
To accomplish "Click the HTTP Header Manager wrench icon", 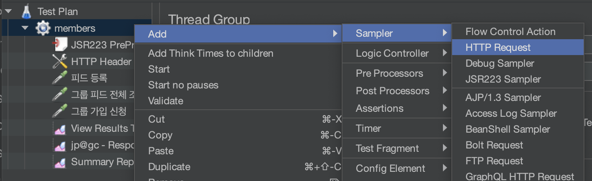I will pyautogui.click(x=60, y=62).
